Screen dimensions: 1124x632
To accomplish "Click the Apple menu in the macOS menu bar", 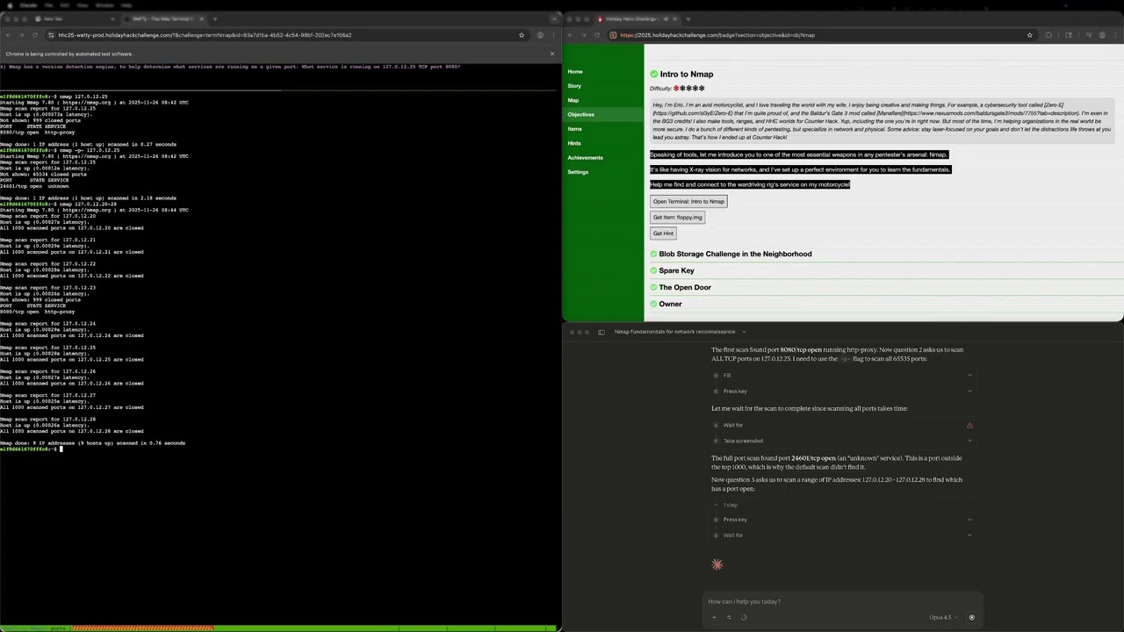I will pyautogui.click(x=8, y=4).
